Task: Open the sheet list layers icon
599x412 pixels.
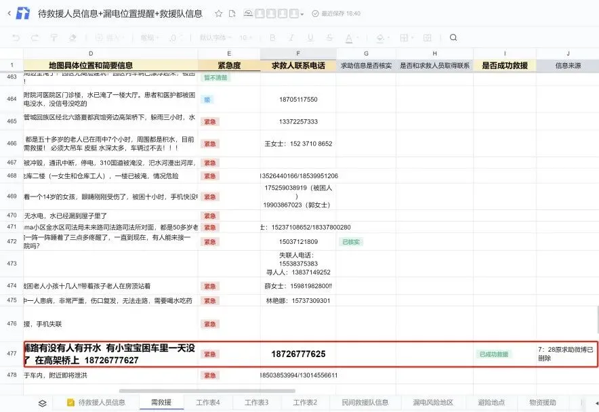Action: pyautogui.click(x=43, y=403)
